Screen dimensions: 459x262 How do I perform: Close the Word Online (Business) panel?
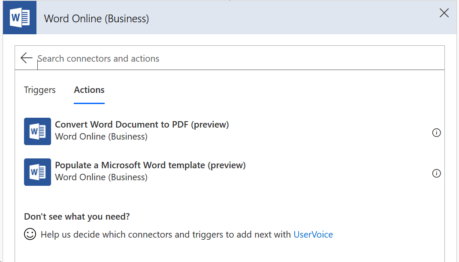pos(444,13)
